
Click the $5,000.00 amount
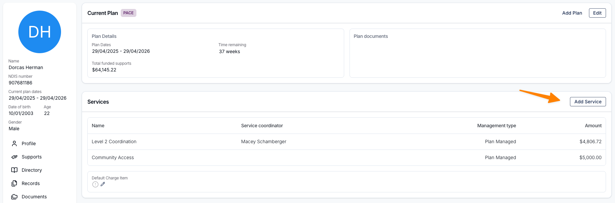point(590,157)
